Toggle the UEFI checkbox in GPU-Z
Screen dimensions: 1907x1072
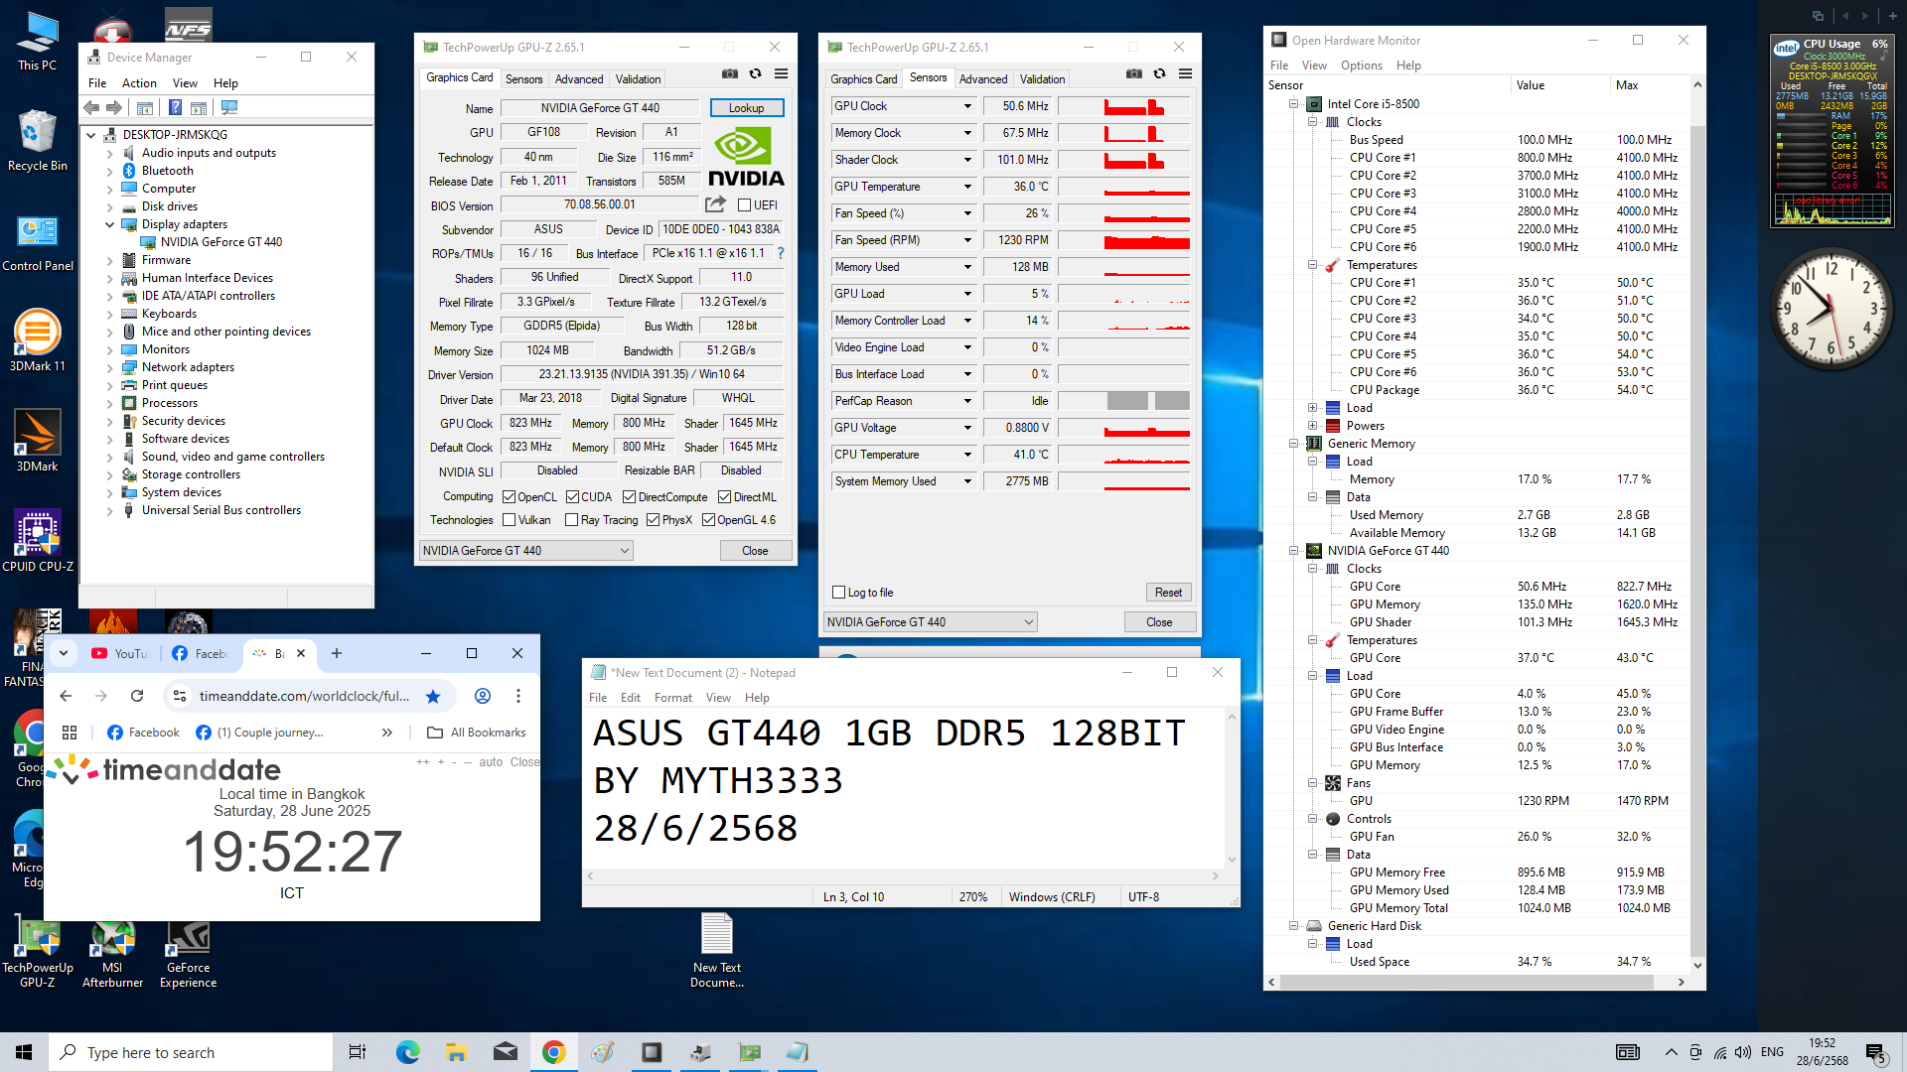tap(744, 204)
